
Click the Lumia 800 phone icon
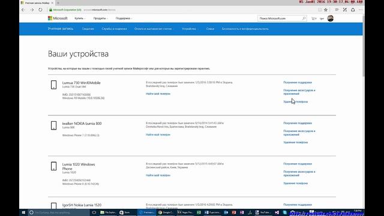click(53, 125)
